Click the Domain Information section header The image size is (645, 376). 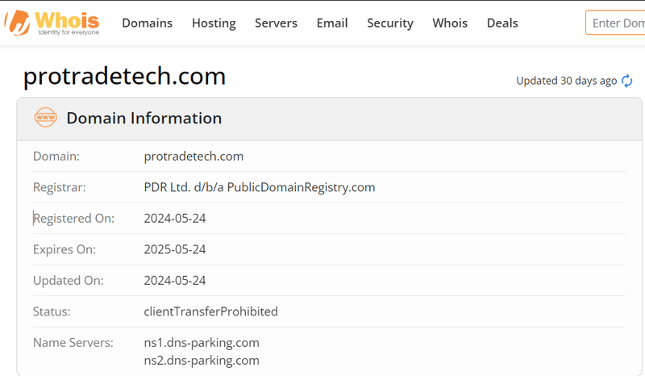click(x=329, y=119)
